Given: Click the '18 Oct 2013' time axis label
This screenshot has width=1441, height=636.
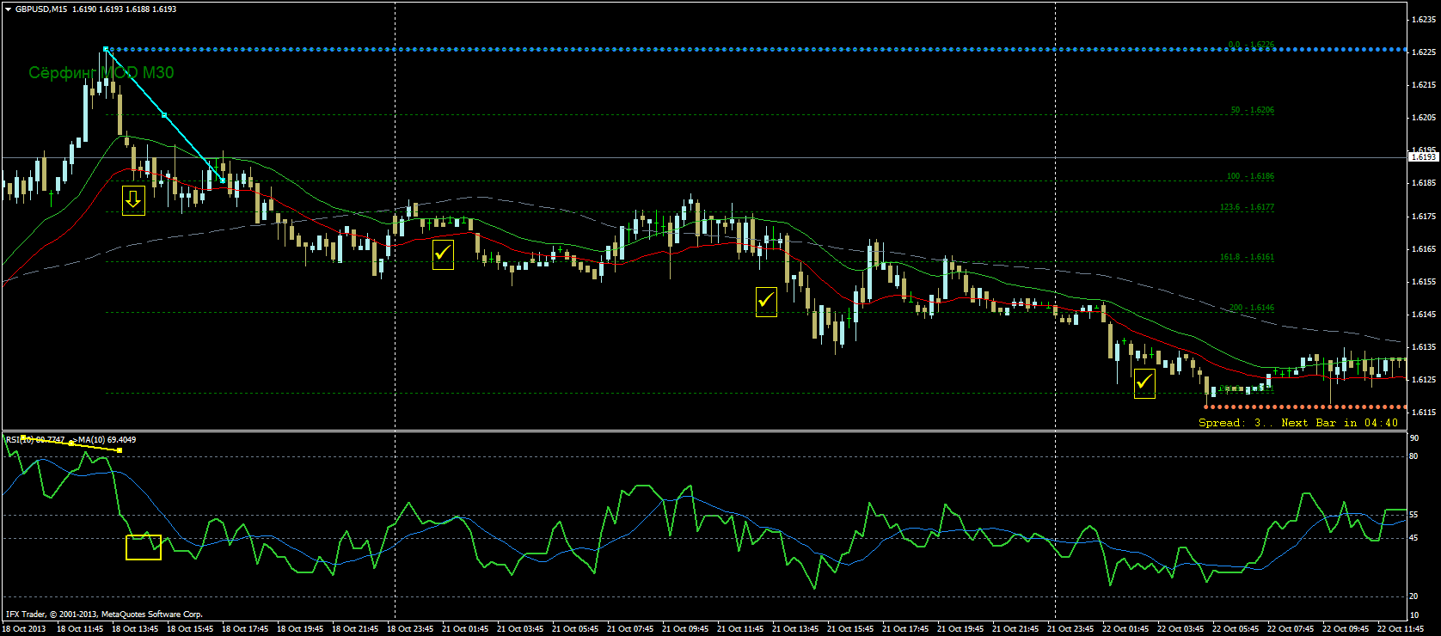Looking at the screenshot, I should (x=24, y=629).
